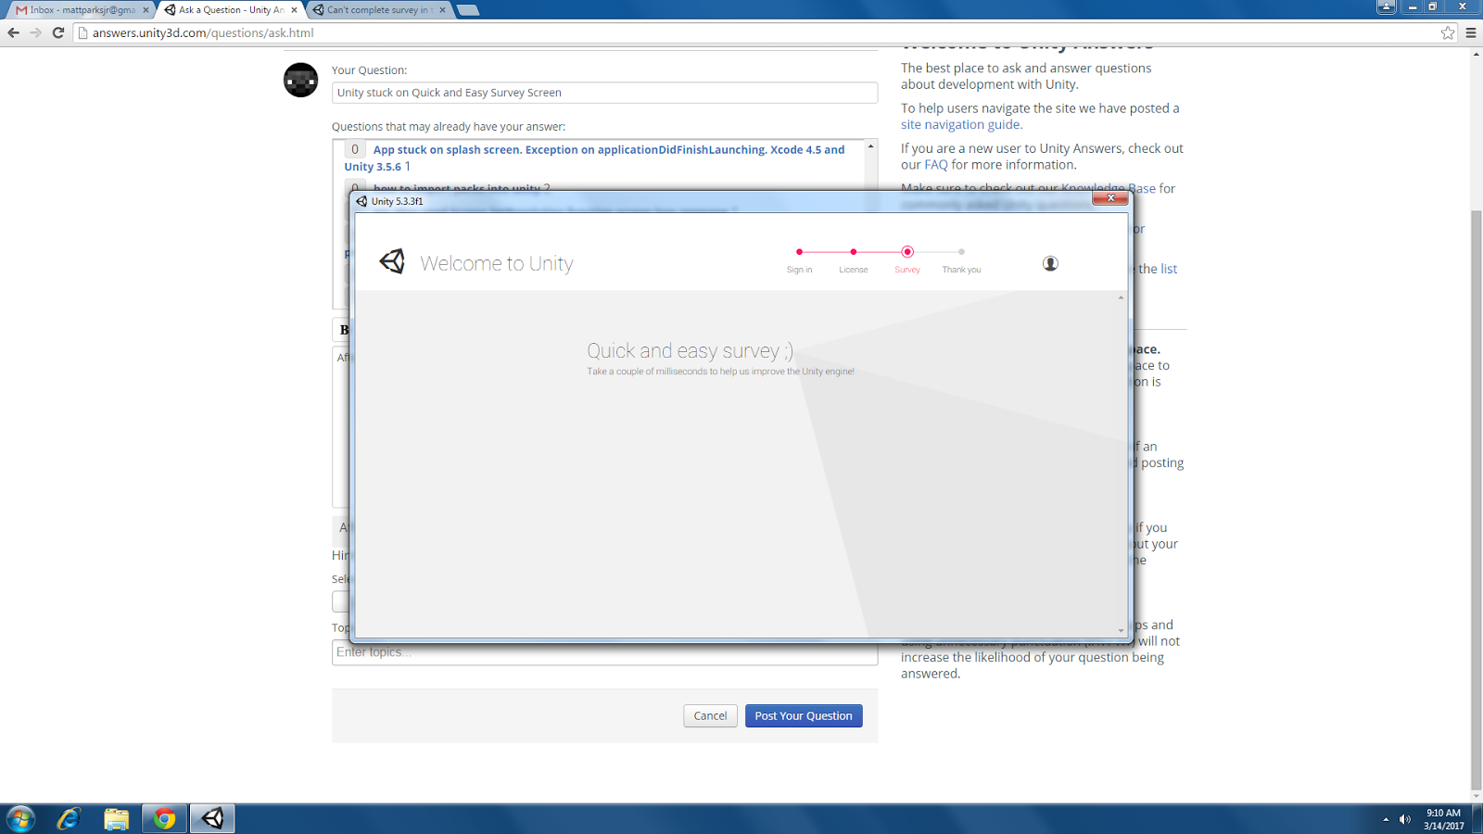
Task: Bookmark this page with the star icon
Action: pyautogui.click(x=1448, y=32)
